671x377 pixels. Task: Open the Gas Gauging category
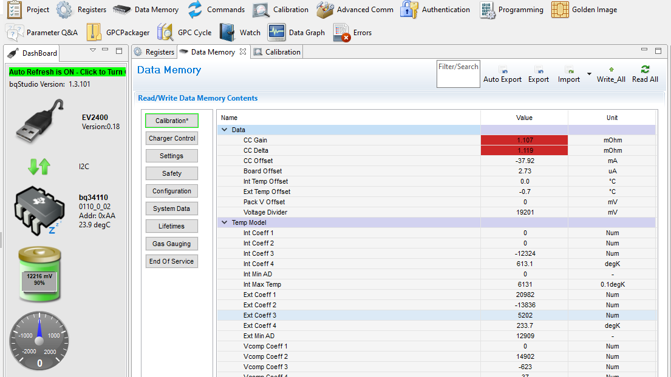tap(172, 244)
